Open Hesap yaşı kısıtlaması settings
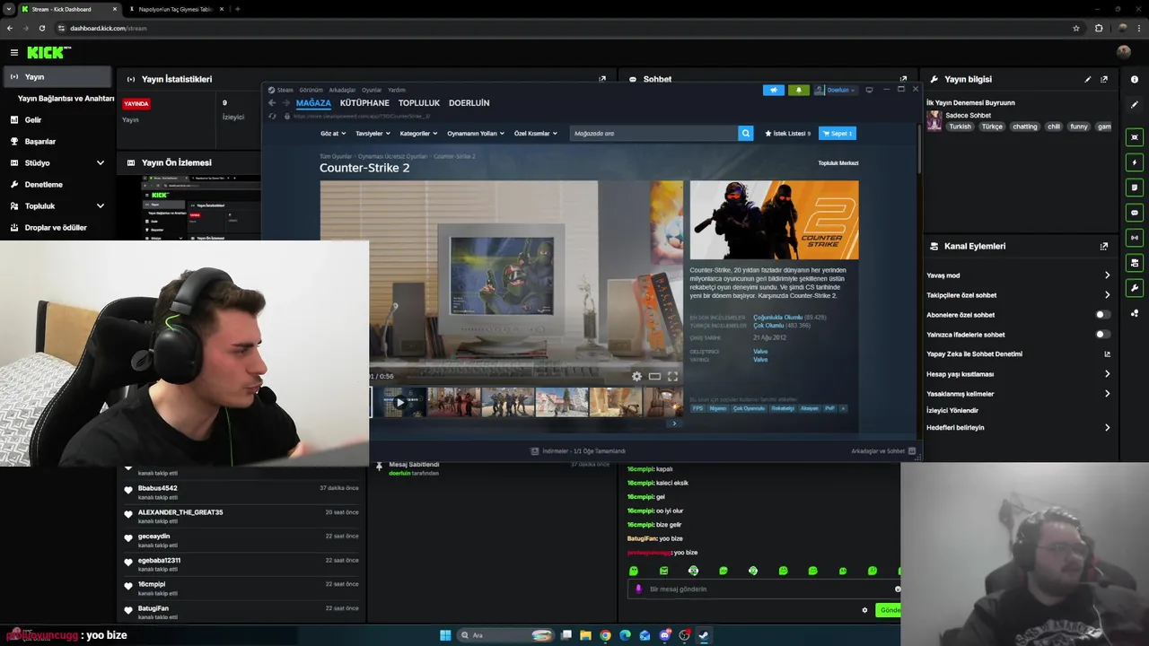 click(x=1018, y=374)
